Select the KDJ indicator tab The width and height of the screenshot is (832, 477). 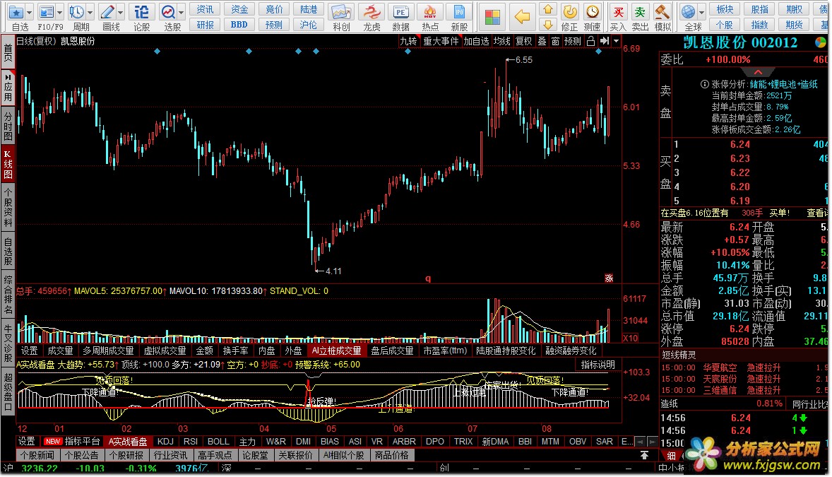165,442
